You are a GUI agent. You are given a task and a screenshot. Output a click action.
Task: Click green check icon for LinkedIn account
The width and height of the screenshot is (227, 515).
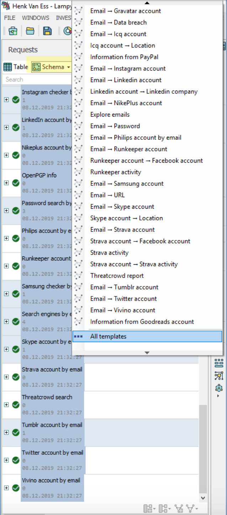click(16, 127)
